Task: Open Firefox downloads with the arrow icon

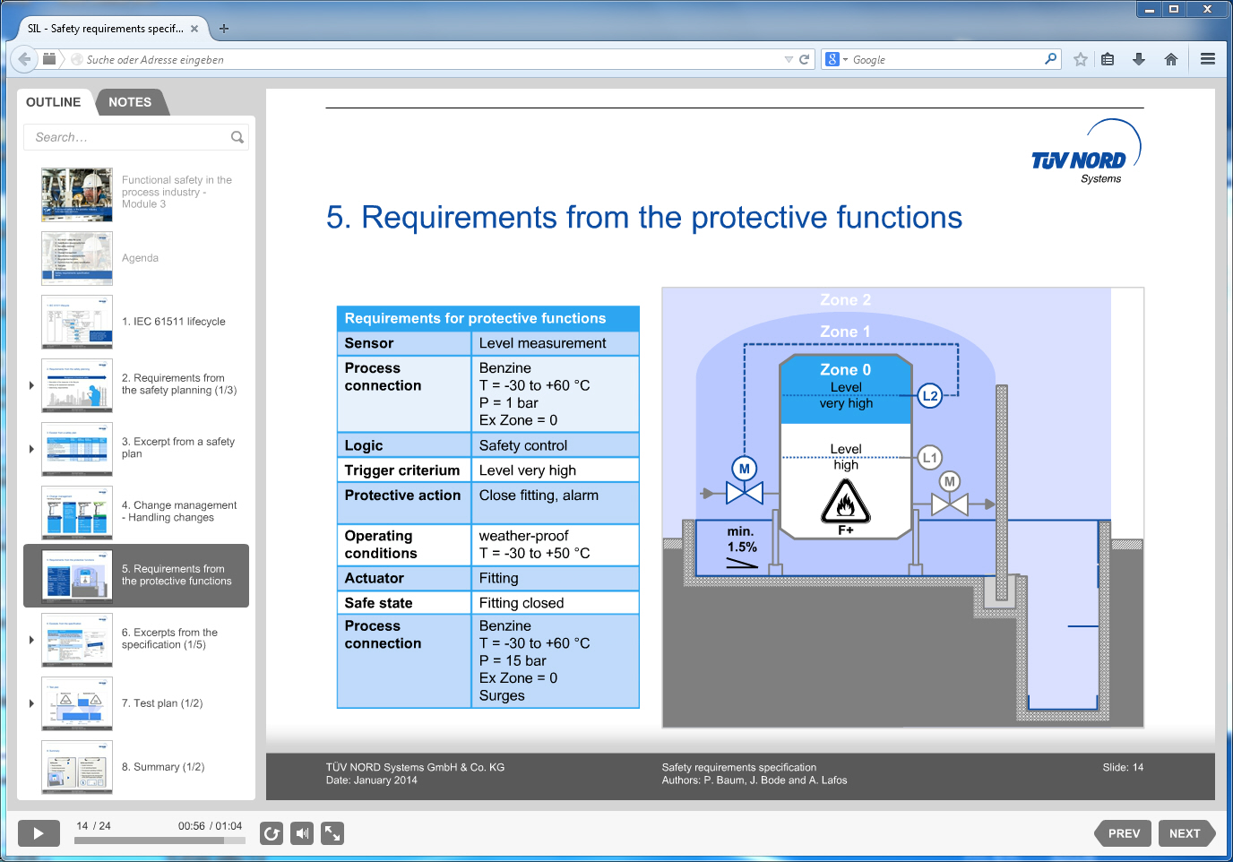Action: click(1139, 59)
